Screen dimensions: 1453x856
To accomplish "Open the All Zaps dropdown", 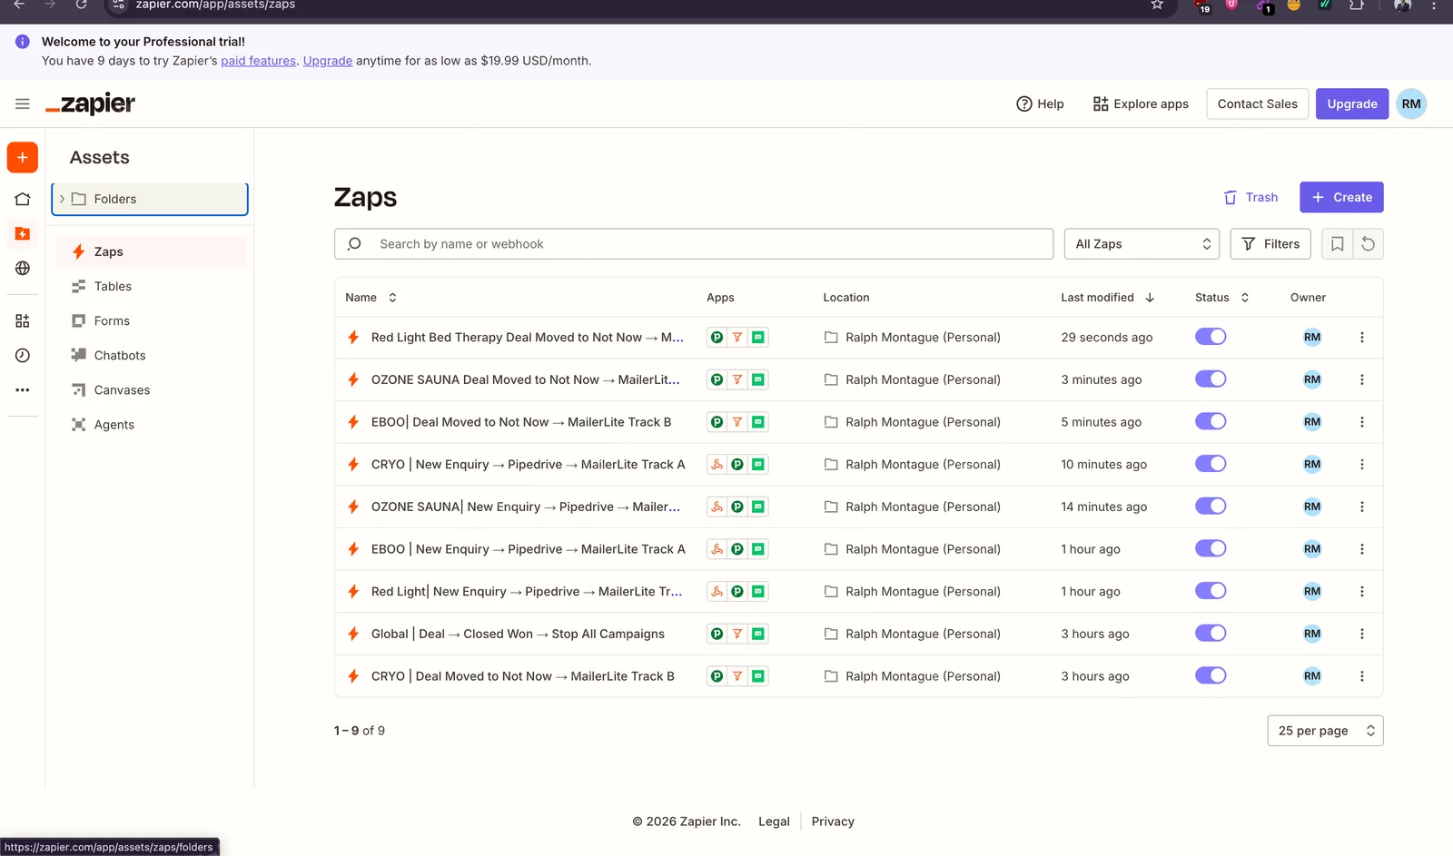I will [1142, 243].
